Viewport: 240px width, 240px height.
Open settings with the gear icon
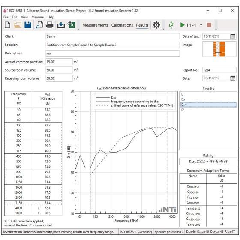point(156,25)
